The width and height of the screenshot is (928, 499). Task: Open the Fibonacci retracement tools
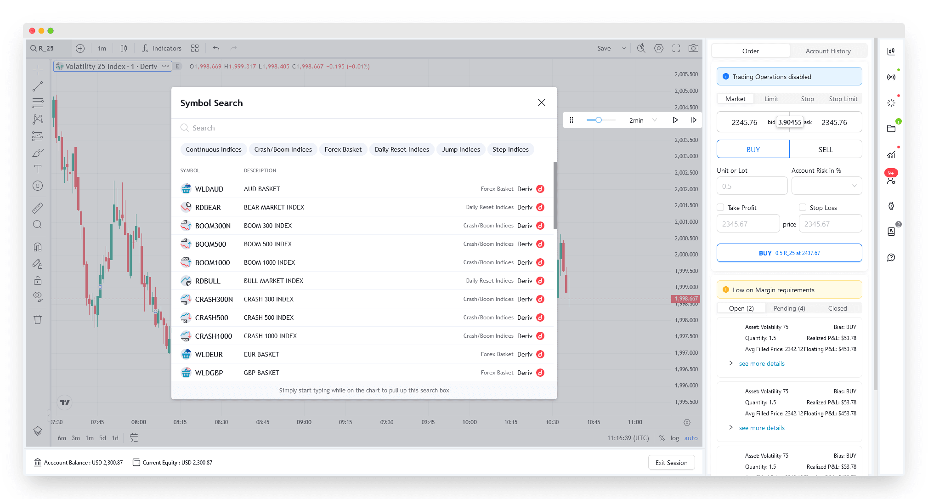(38, 103)
